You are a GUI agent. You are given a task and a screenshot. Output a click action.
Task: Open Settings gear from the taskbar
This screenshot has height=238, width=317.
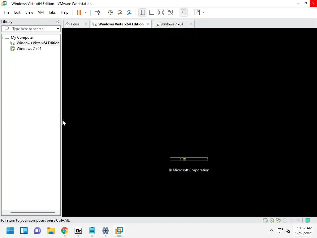click(106, 231)
